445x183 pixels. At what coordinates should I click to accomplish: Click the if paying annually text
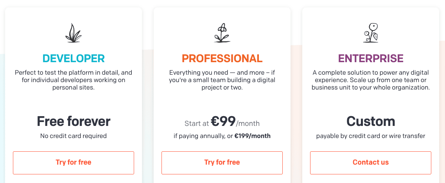200,136
